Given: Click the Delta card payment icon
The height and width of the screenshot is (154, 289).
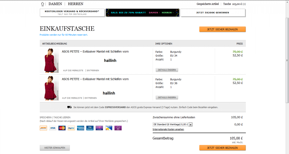Looking at the screenshot, I should point(109,128).
